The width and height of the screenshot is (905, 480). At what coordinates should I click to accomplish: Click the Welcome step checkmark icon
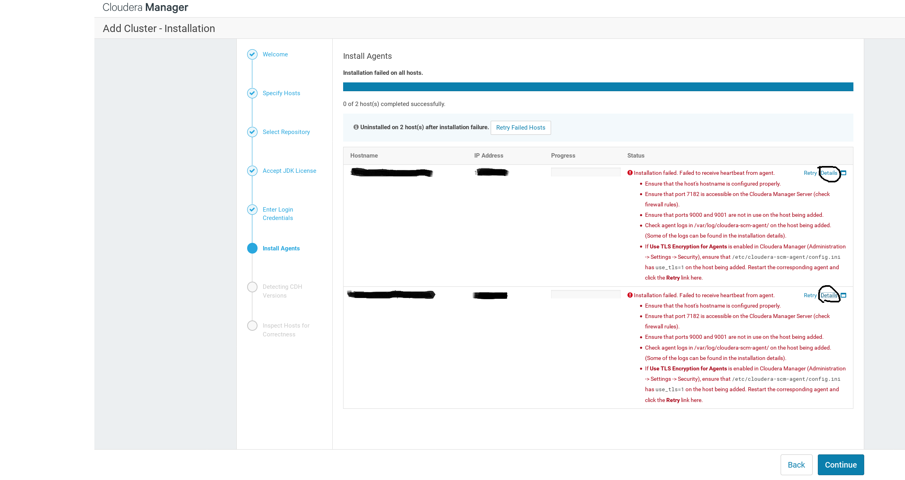(x=252, y=54)
